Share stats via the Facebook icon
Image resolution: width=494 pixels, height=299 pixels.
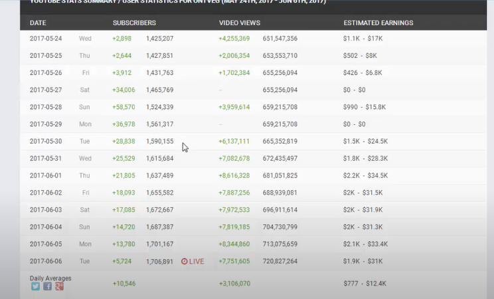coord(47,286)
